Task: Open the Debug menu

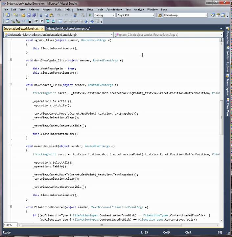Action: [69, 10]
